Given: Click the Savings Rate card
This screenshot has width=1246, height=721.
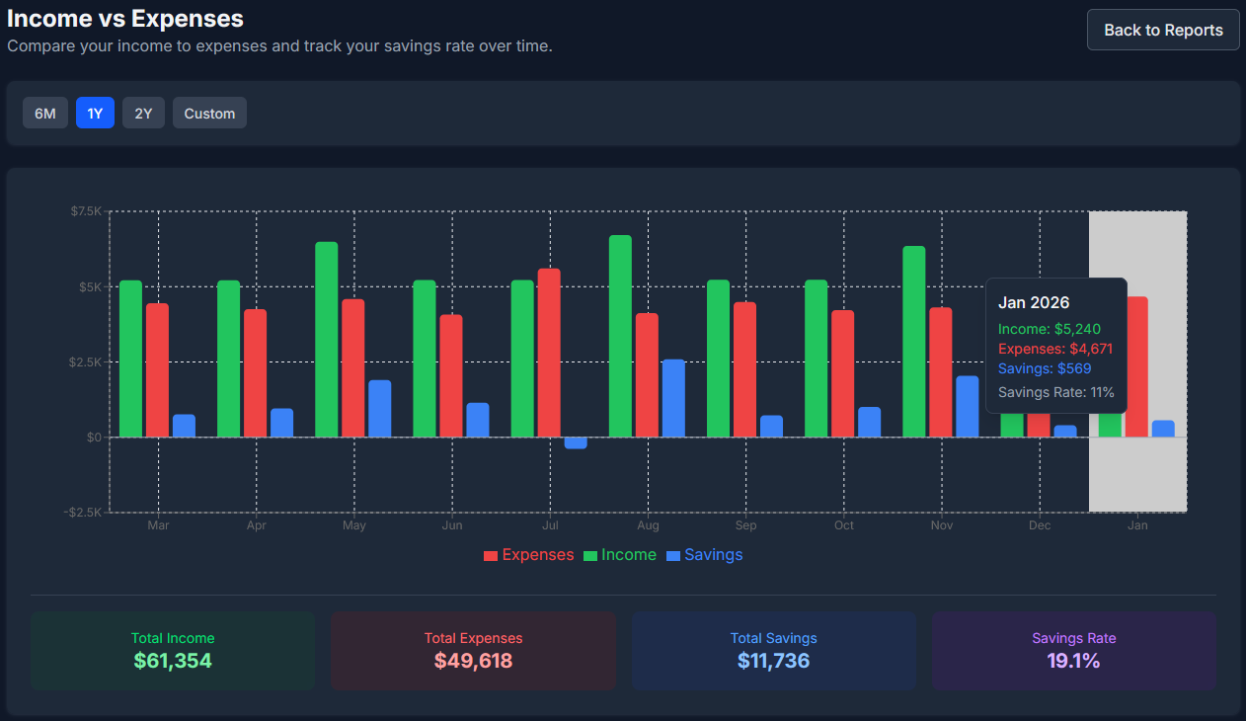Looking at the screenshot, I should [x=1074, y=651].
